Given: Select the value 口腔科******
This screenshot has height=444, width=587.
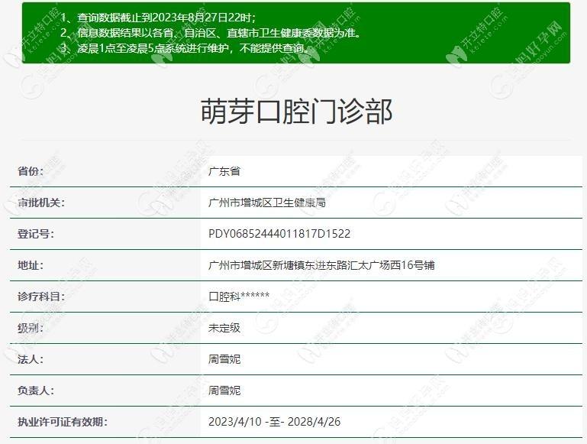Looking at the screenshot, I should pyautogui.click(x=239, y=297).
